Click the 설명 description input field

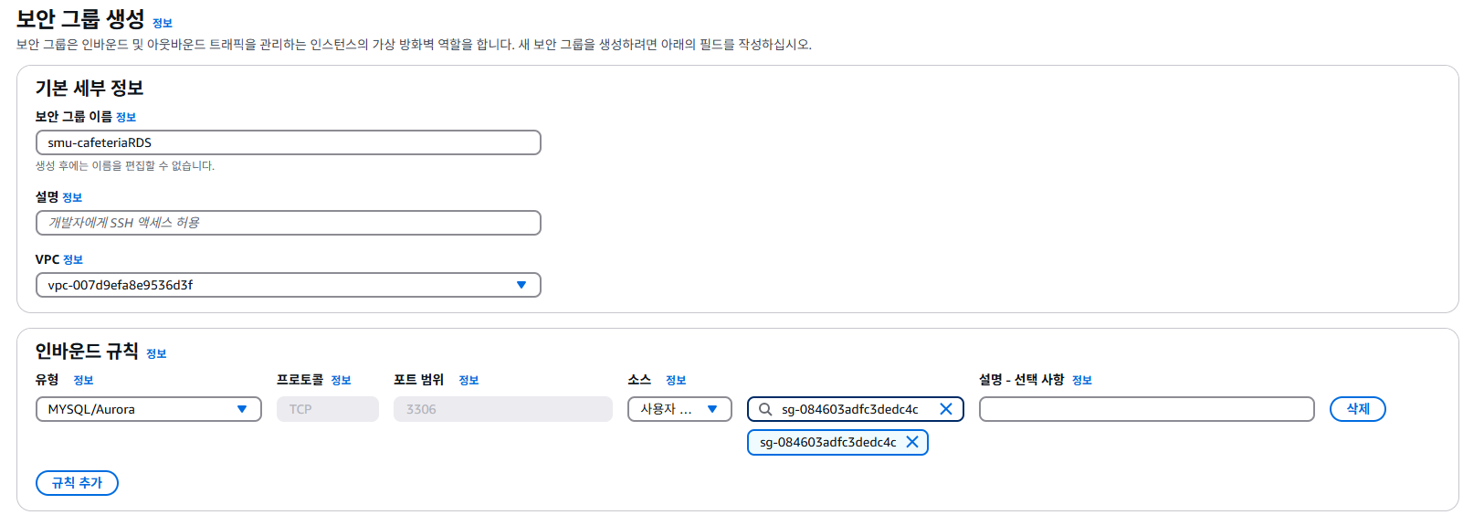pyautogui.click(x=289, y=223)
